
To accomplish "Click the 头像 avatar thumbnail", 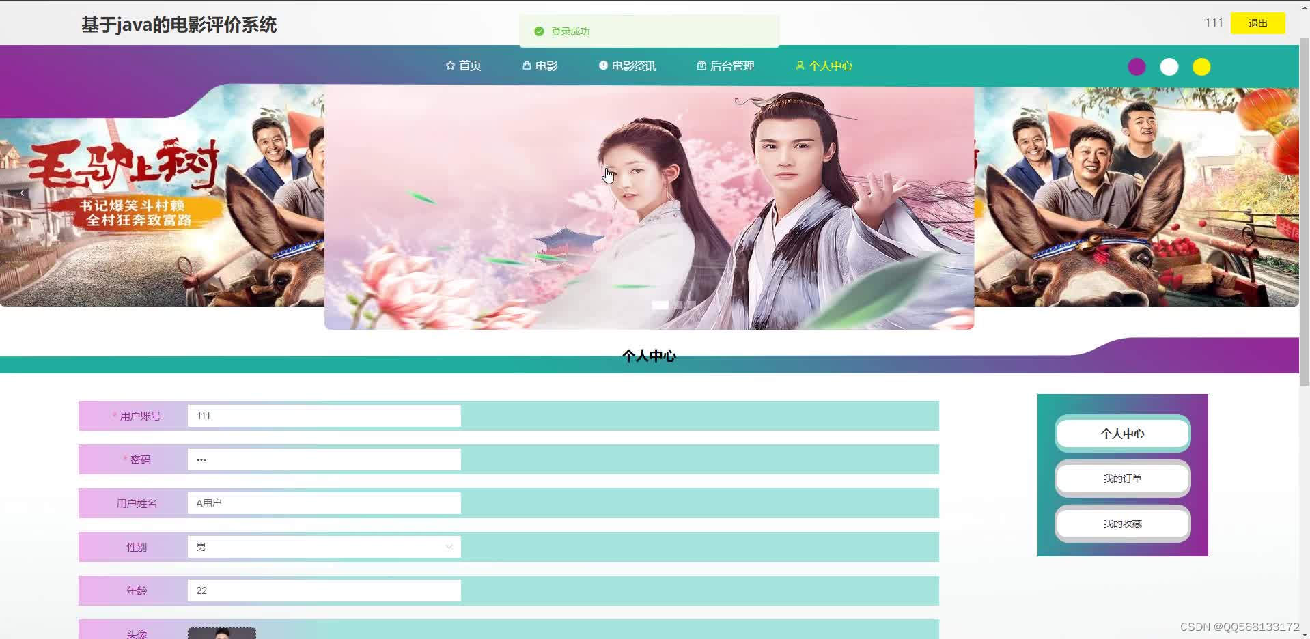I will click(x=222, y=634).
